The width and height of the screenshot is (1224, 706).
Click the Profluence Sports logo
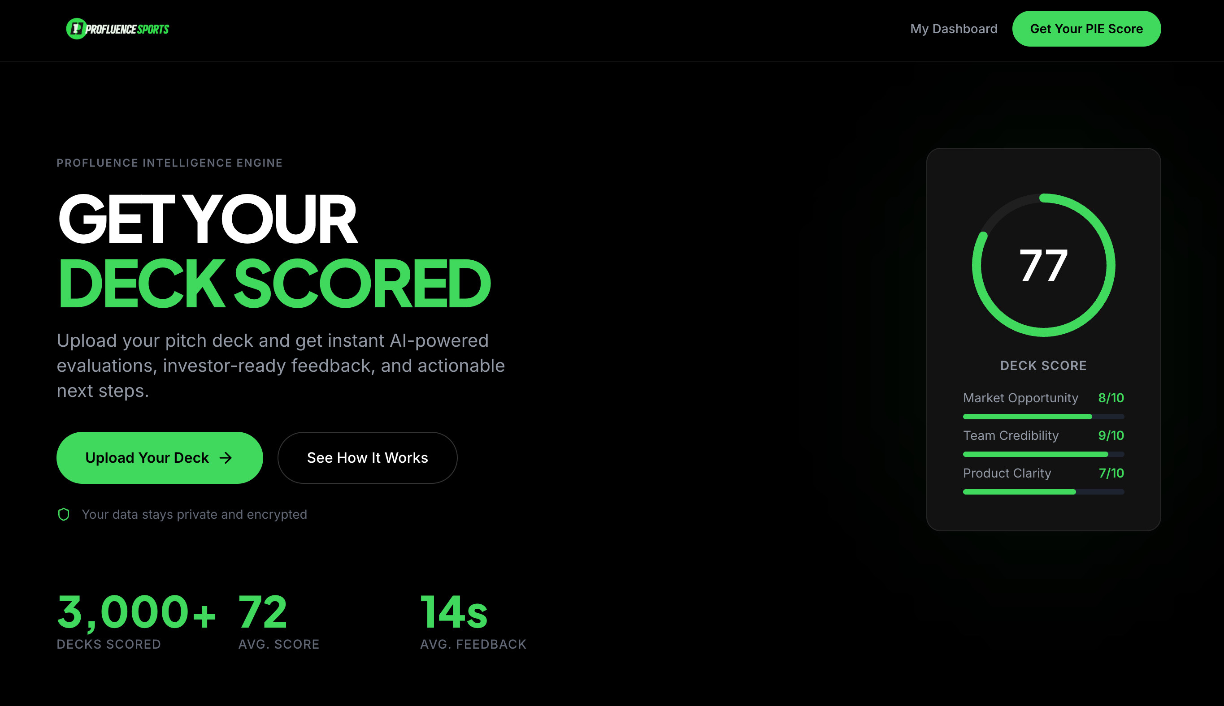117,29
